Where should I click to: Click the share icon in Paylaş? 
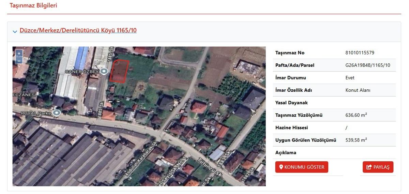(369, 167)
